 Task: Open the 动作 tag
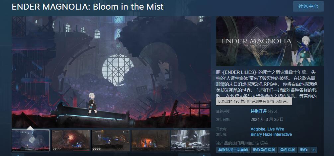(x=304, y=150)
